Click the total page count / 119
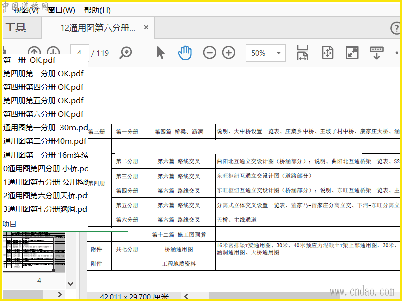402x301 pixels. tap(100, 53)
